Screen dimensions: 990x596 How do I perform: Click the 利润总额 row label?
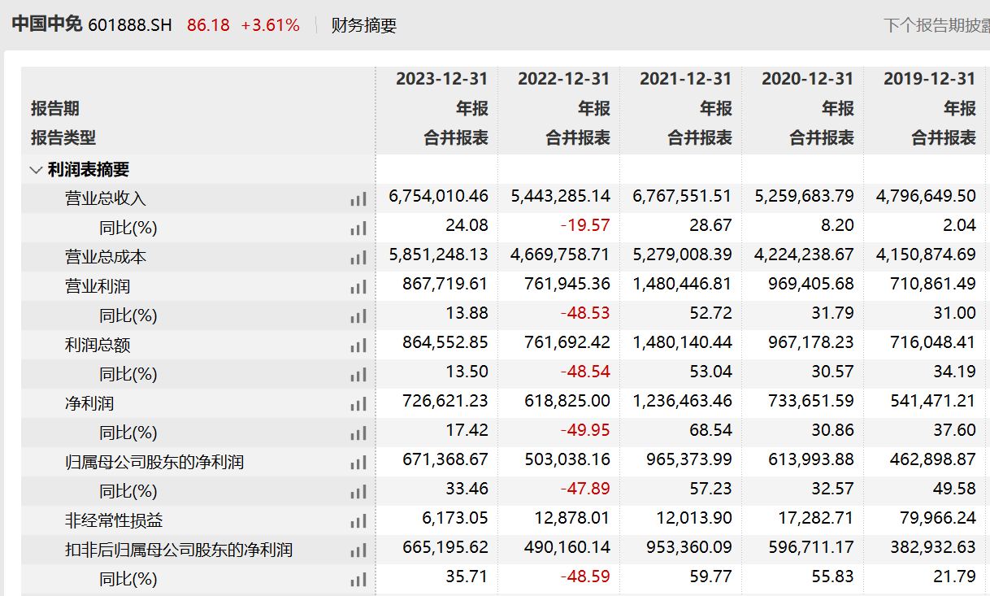point(98,345)
